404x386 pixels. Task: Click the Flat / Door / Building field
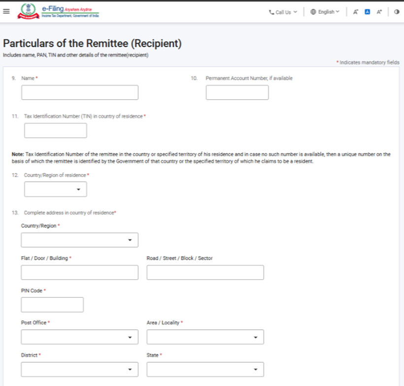pos(80,272)
